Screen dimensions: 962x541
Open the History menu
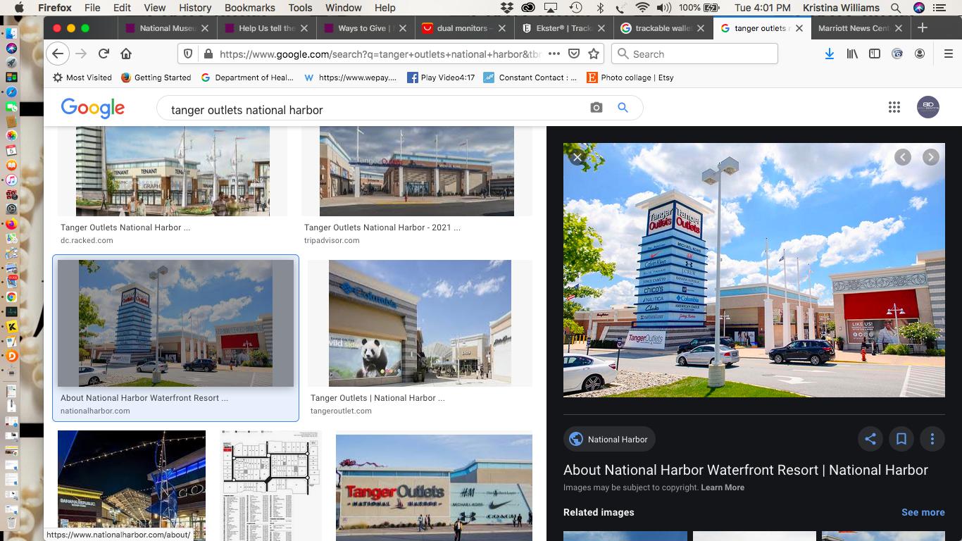195,8
